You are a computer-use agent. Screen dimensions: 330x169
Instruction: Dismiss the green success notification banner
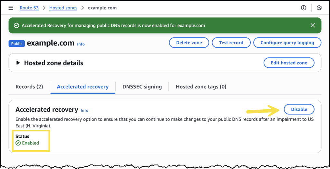(313, 25)
